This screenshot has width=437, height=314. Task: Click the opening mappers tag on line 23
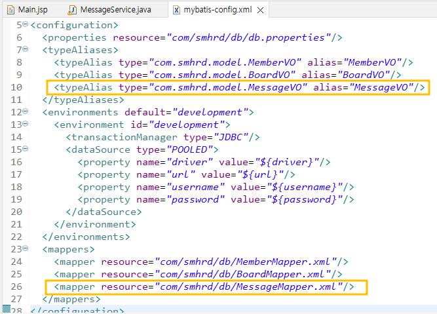(x=69, y=249)
